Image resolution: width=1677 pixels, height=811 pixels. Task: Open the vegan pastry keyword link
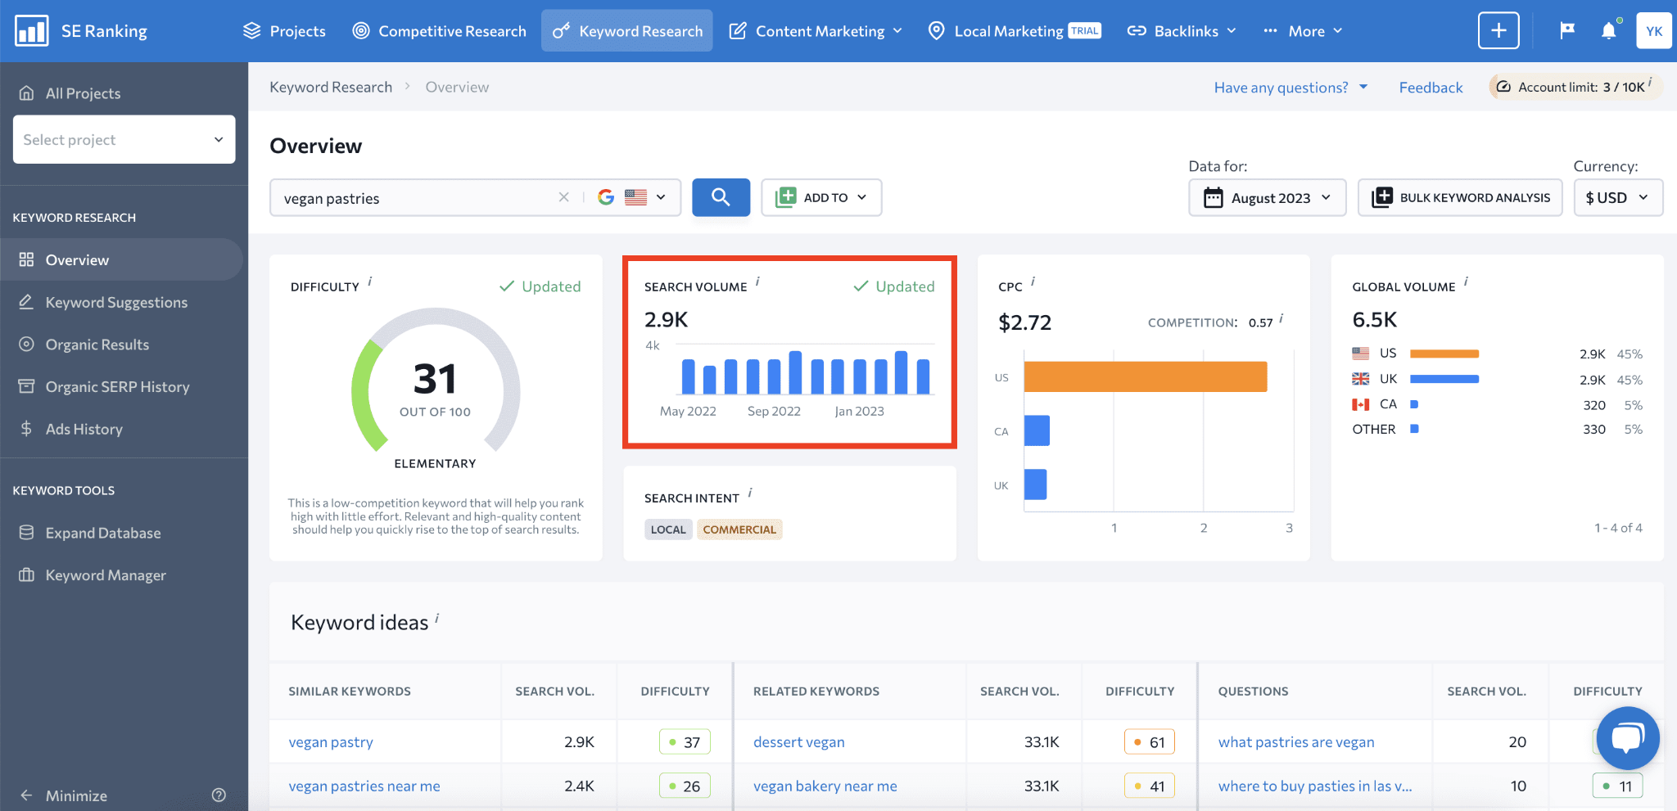pos(331,741)
